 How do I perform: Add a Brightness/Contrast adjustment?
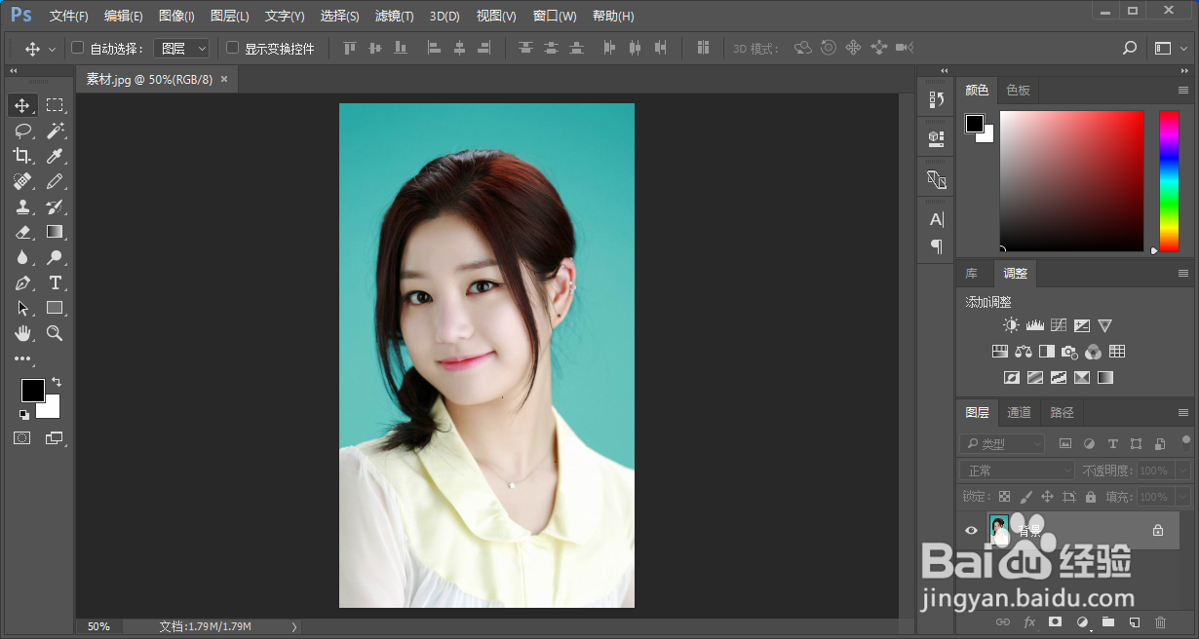pyautogui.click(x=1011, y=325)
